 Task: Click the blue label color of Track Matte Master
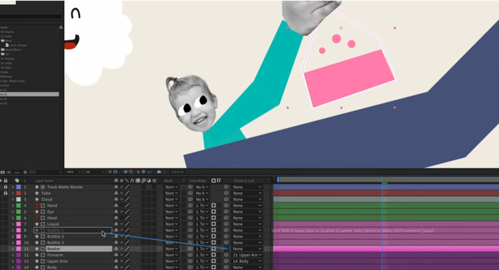(18, 187)
